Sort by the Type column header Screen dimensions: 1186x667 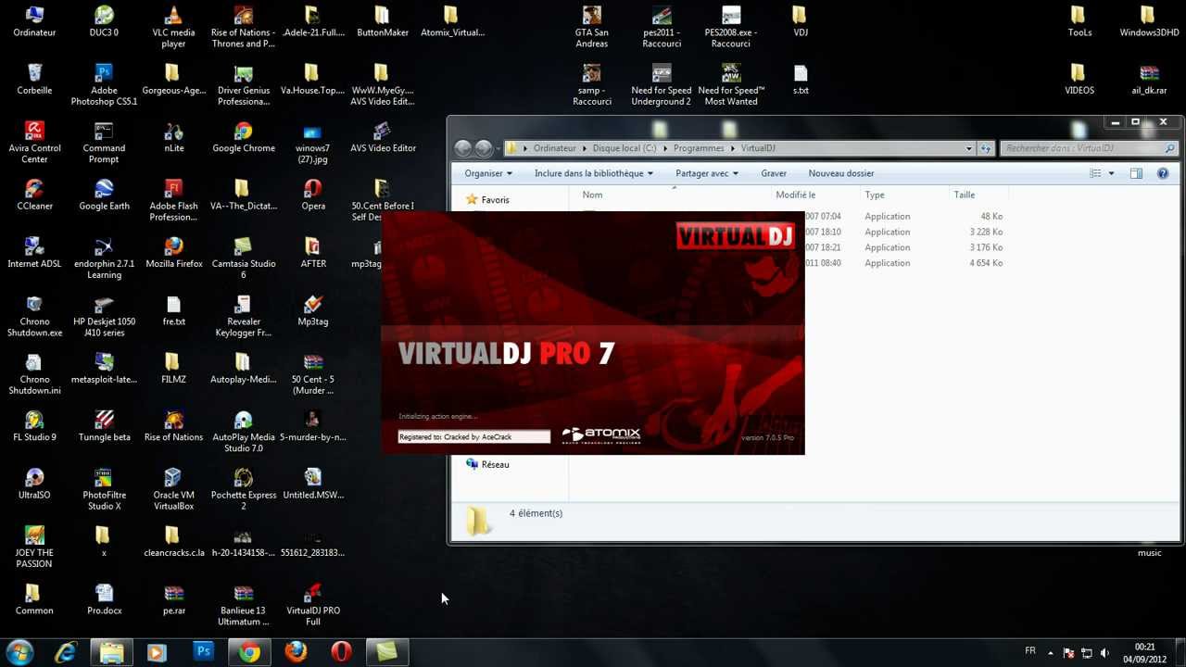[874, 195]
